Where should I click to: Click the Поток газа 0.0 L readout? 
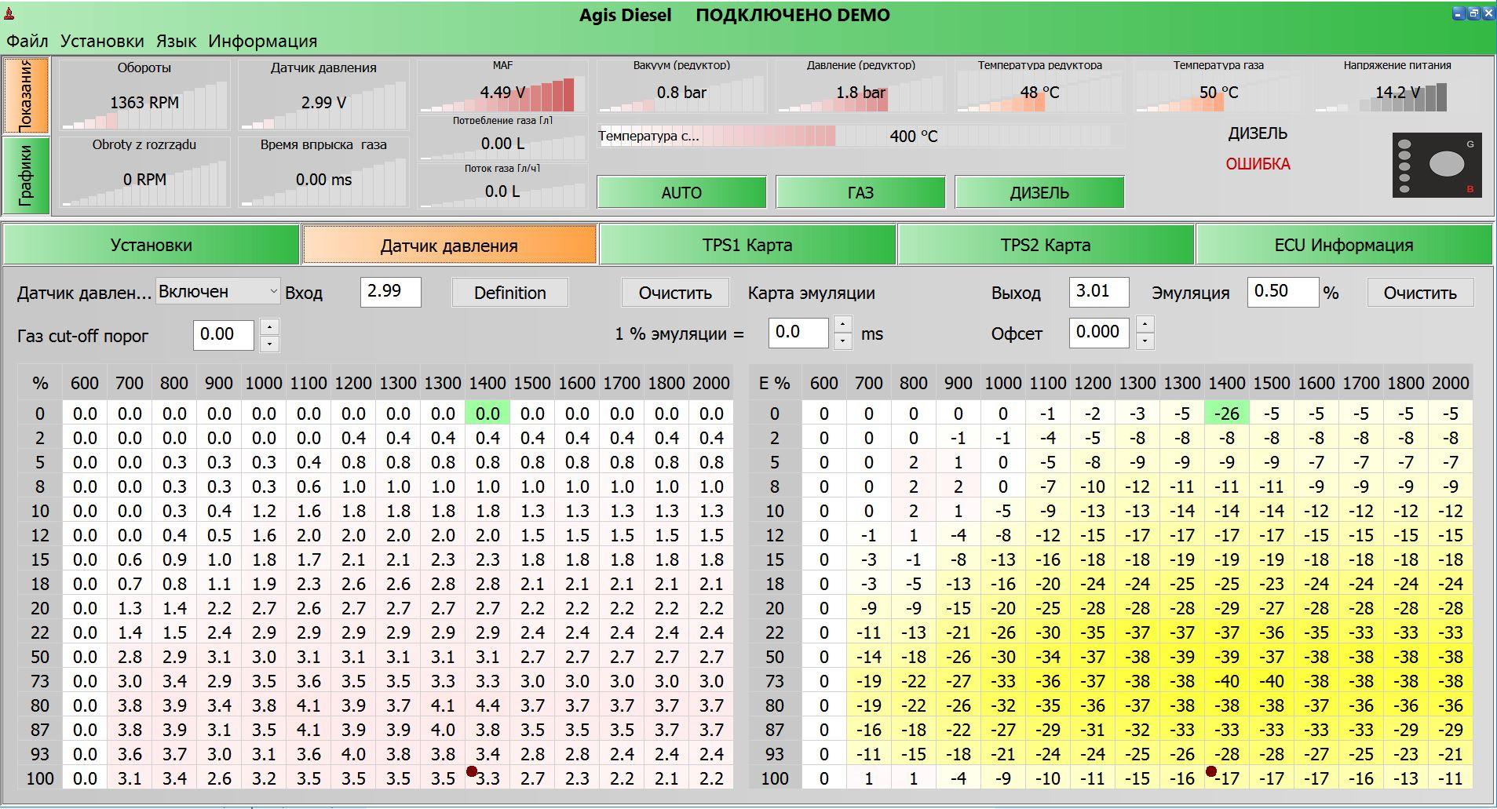tap(502, 186)
